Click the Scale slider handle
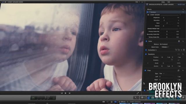186x104 pixels. (x=163, y=63)
